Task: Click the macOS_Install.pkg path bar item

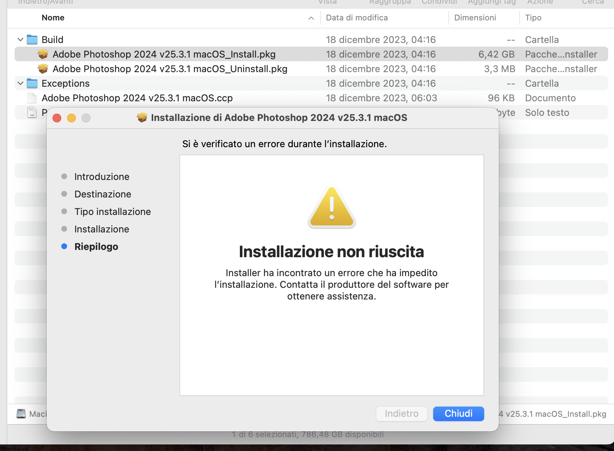Action: pyautogui.click(x=552, y=414)
